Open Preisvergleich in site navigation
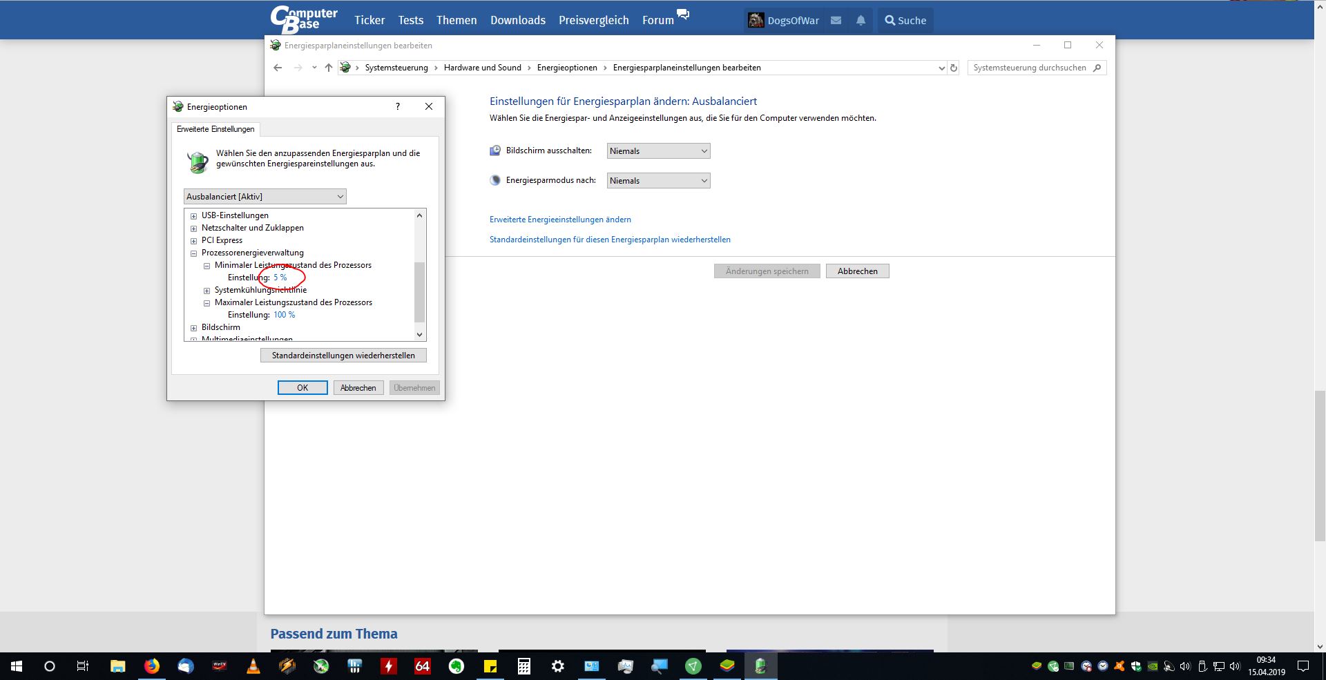 pyautogui.click(x=594, y=21)
